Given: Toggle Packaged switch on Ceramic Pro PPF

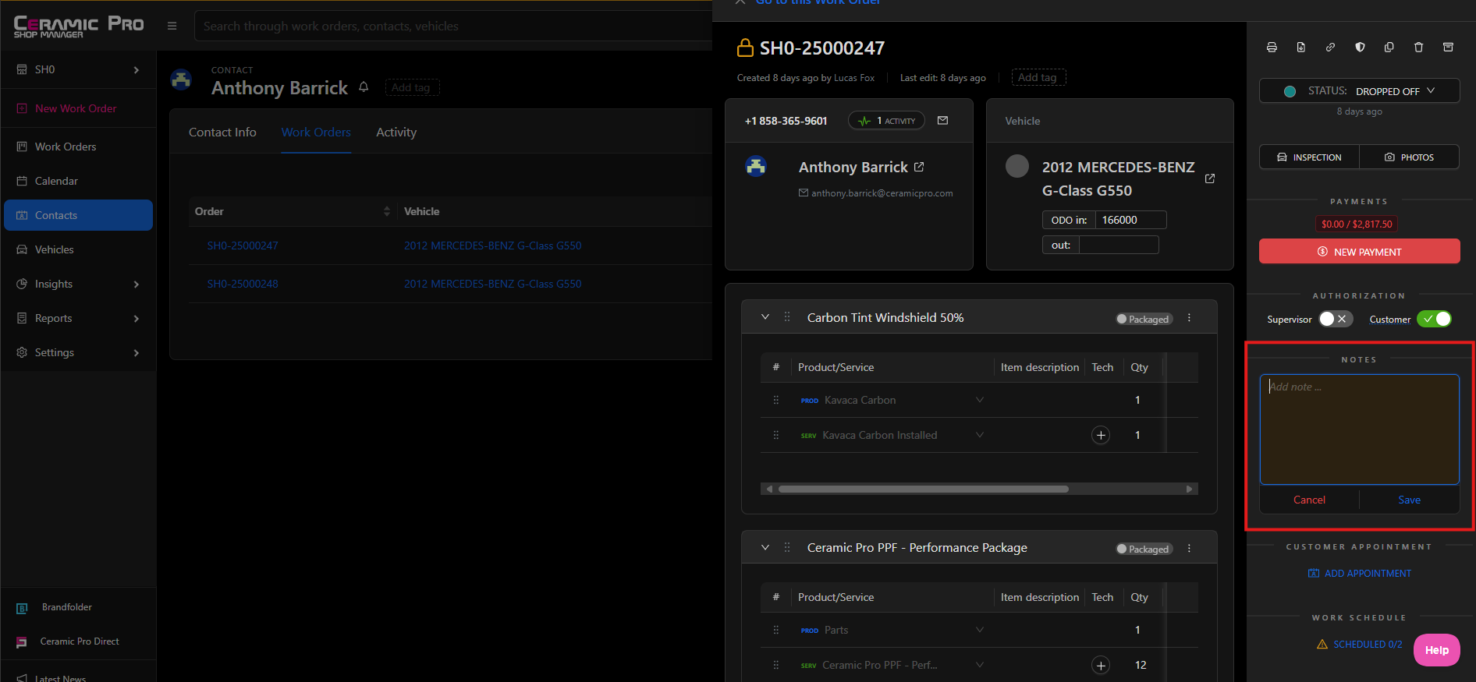Looking at the screenshot, I should (1144, 549).
